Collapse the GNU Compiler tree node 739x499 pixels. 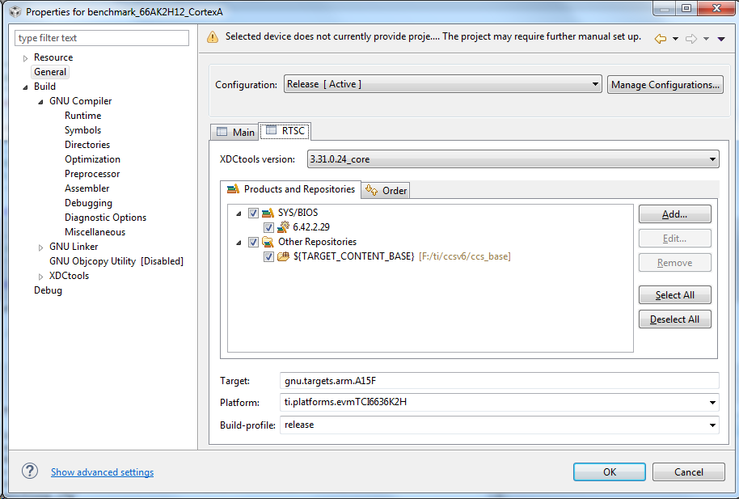click(x=41, y=102)
